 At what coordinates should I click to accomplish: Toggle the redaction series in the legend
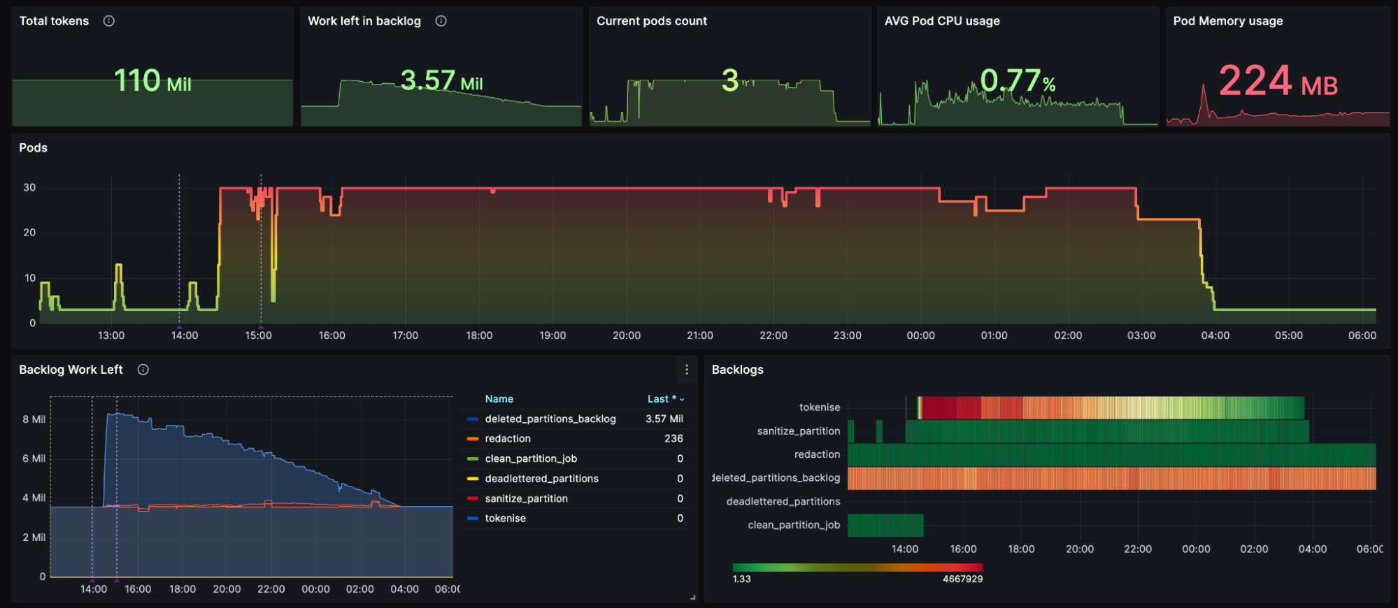507,439
